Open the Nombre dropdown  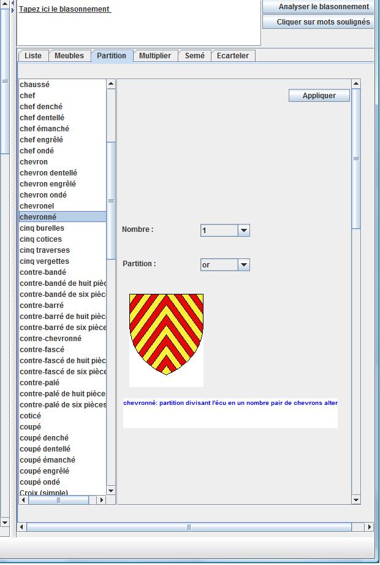click(243, 230)
